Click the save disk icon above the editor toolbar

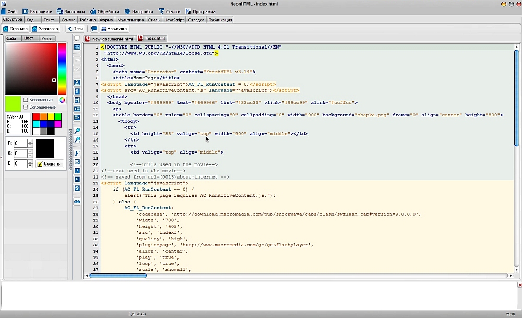click(77, 38)
